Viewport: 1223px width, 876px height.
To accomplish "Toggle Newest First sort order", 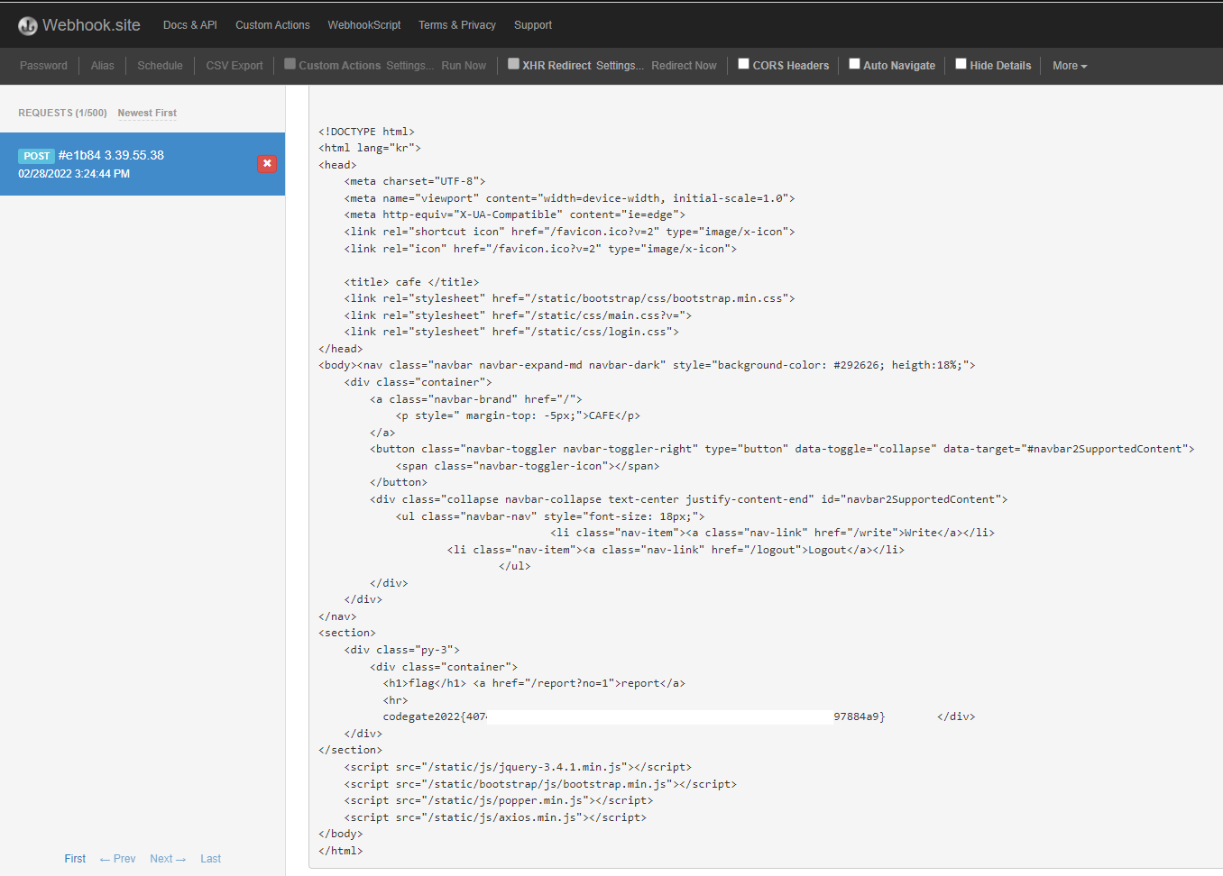I will [147, 114].
